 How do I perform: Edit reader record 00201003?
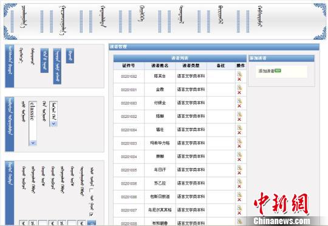click(x=239, y=141)
